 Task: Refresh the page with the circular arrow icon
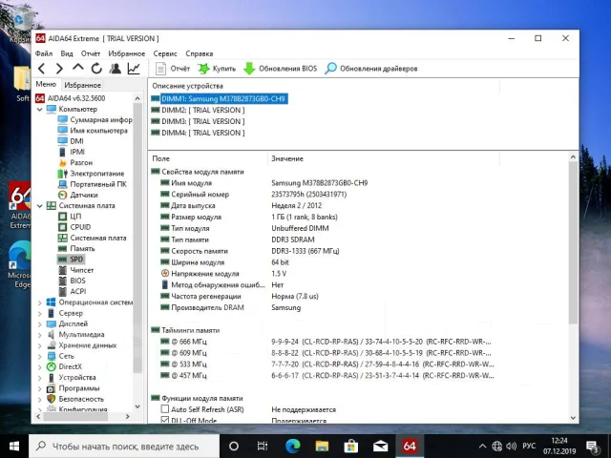click(x=96, y=69)
